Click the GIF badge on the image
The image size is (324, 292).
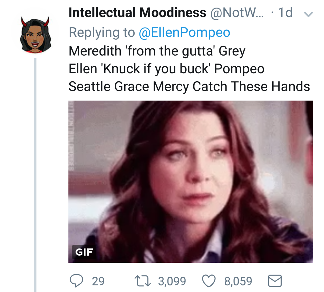(84, 252)
